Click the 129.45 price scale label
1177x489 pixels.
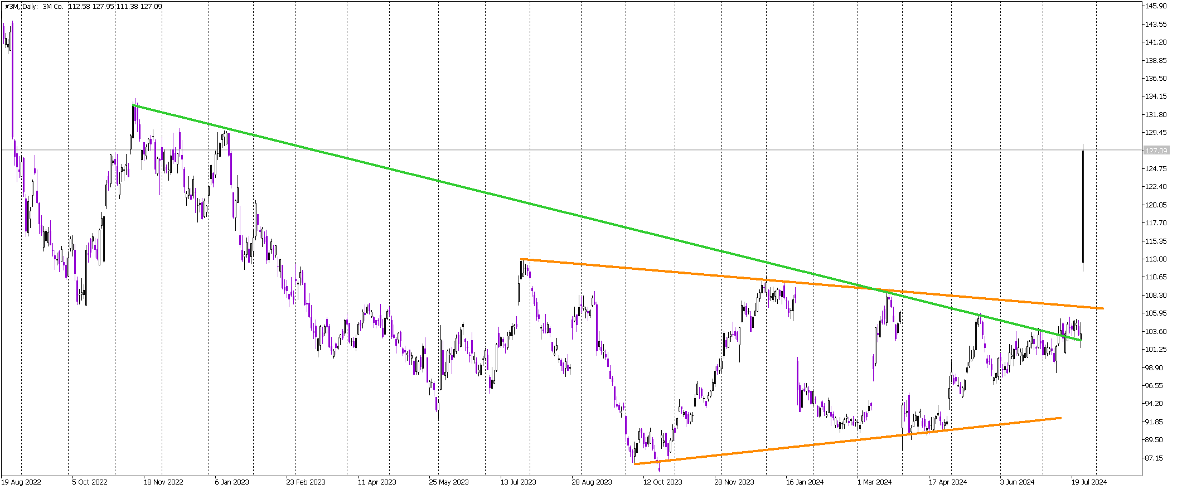1155,132
